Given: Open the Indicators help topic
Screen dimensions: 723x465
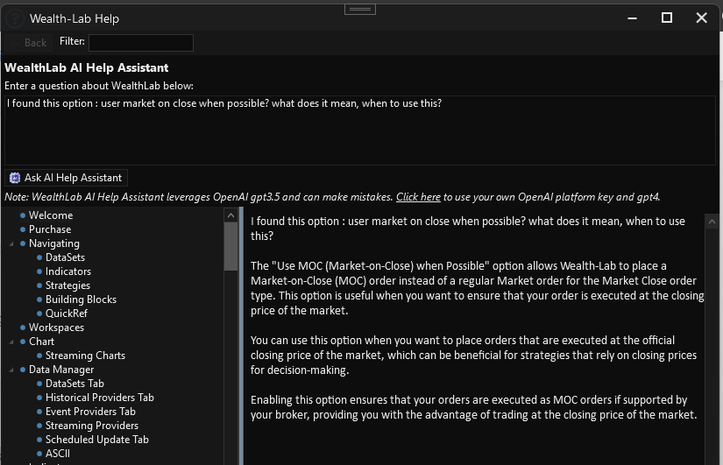Looking at the screenshot, I should [x=68, y=271].
